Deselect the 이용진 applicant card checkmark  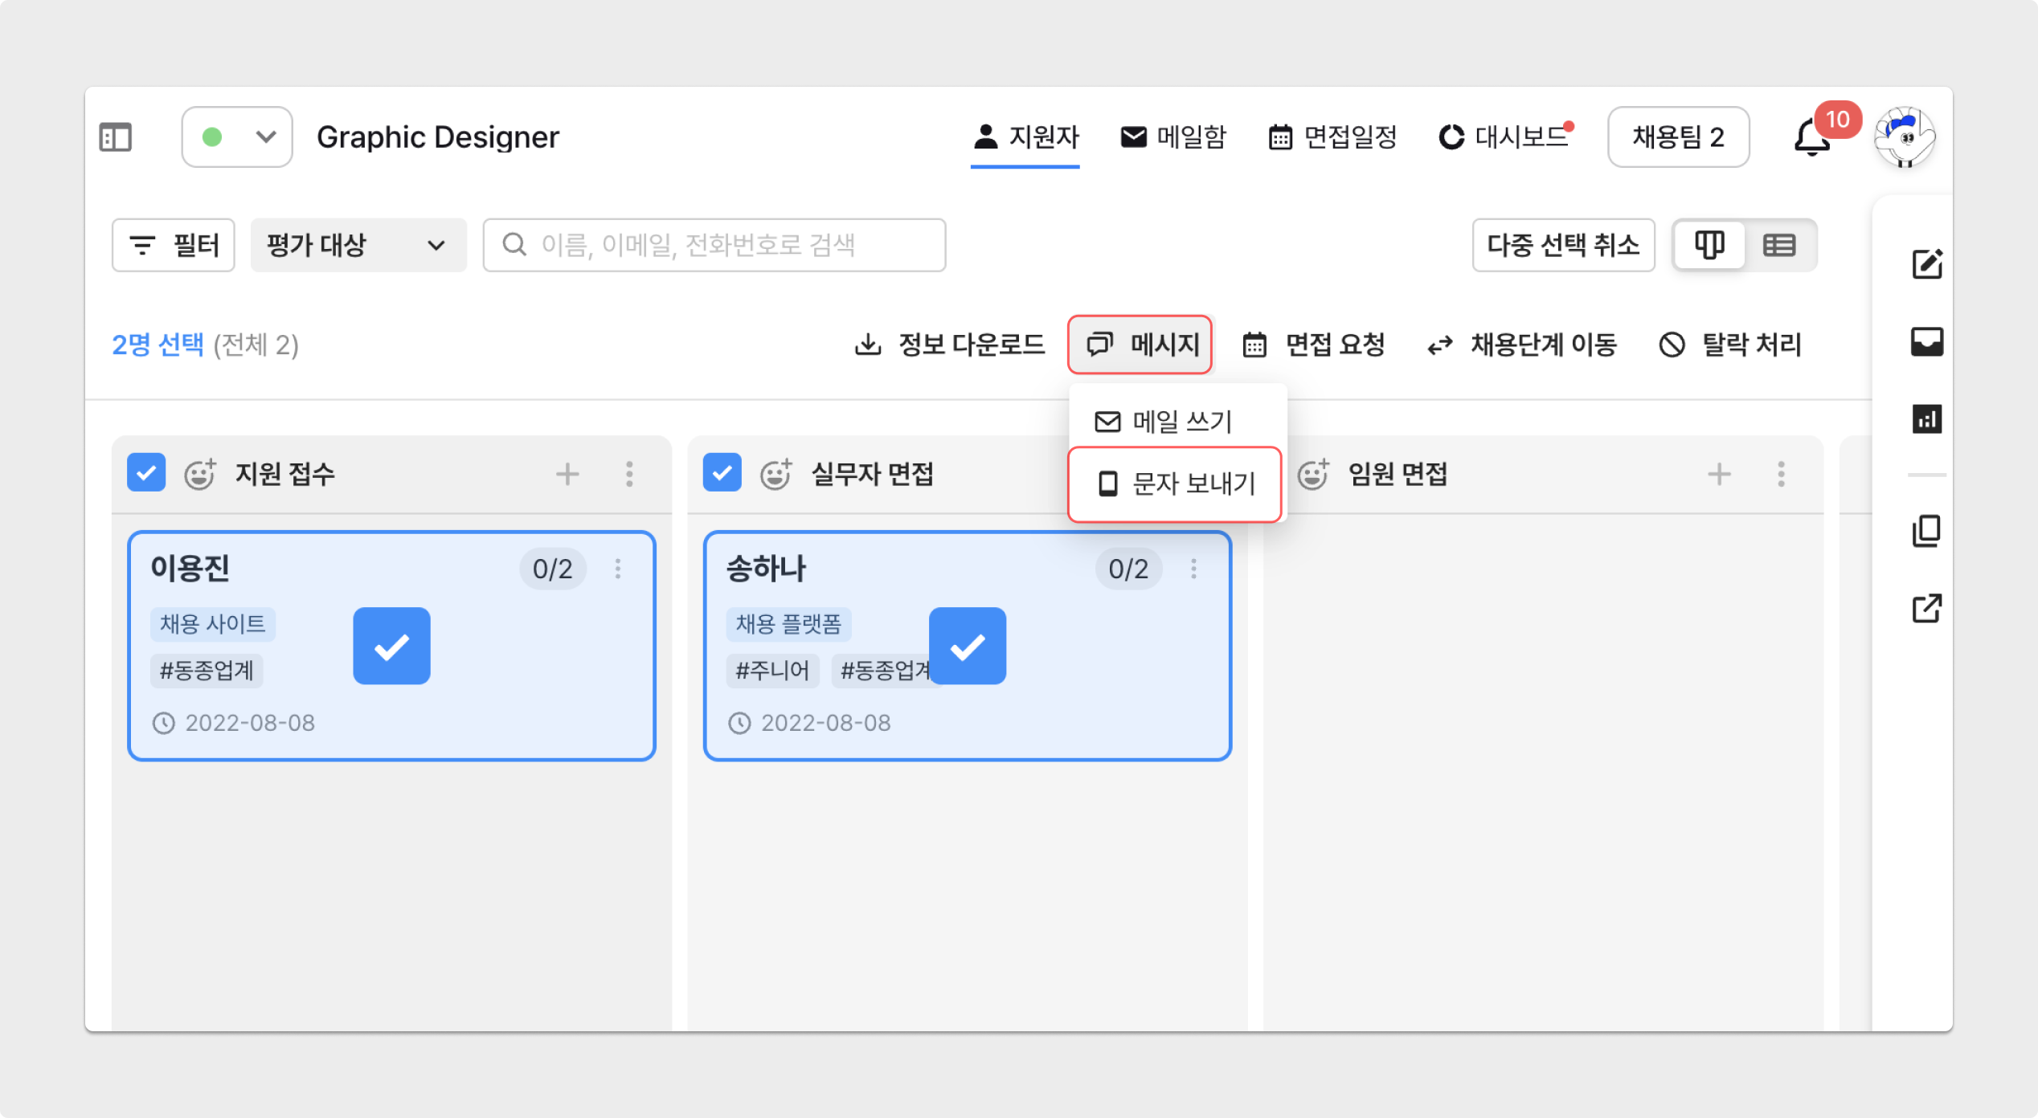(x=391, y=646)
